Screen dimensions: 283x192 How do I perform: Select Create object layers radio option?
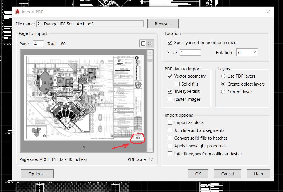point(223,84)
